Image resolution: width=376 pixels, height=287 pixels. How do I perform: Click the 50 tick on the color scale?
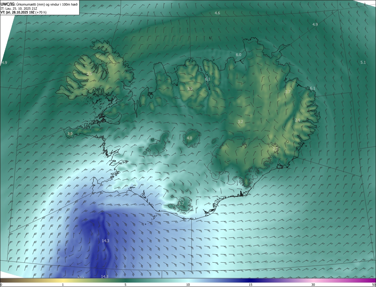pos(374,285)
